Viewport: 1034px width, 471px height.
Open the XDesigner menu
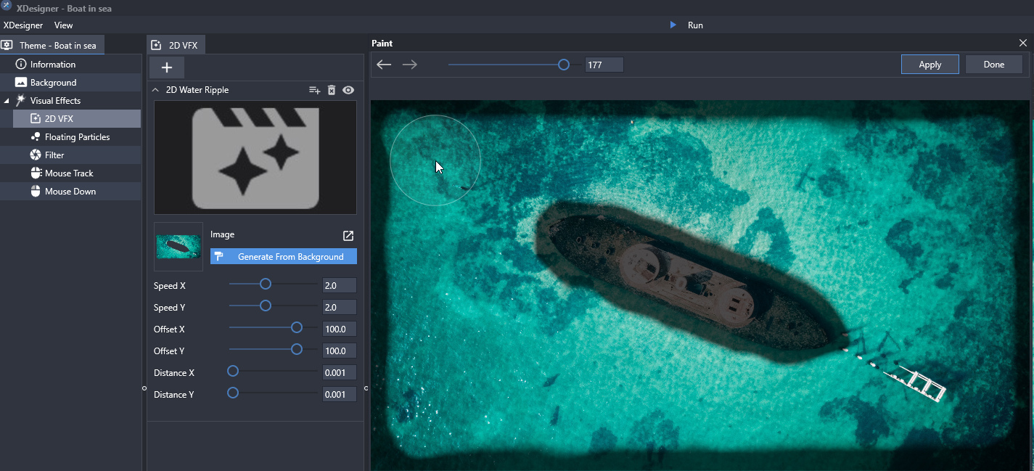pyautogui.click(x=23, y=25)
